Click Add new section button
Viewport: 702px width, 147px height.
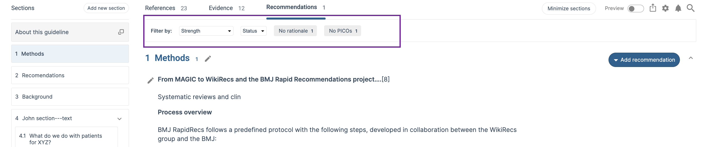point(106,8)
